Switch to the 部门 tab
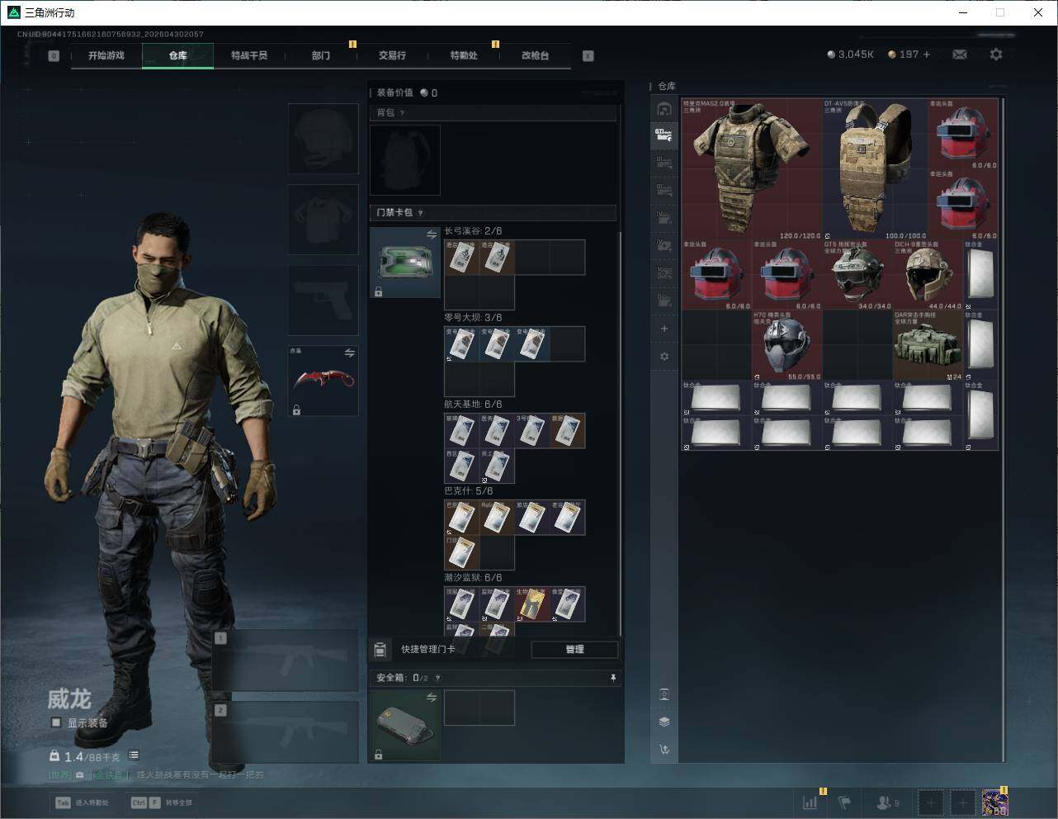The image size is (1058, 819). pos(321,55)
